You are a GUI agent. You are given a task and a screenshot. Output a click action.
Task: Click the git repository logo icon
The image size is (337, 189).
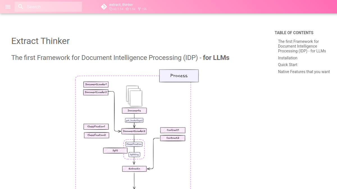point(104,7)
